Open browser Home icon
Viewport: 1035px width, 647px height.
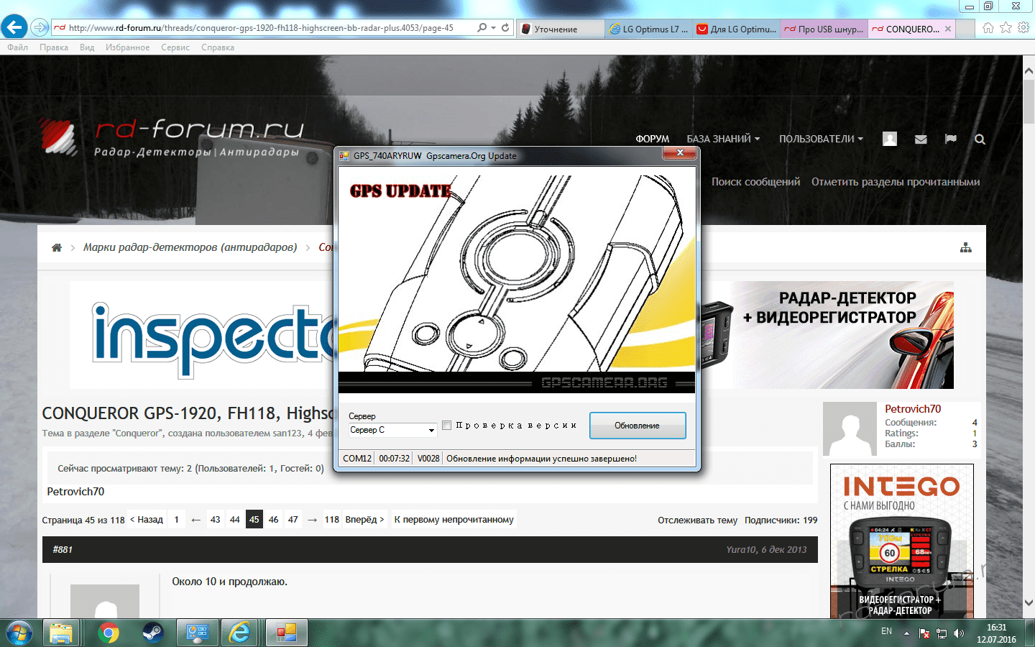click(988, 27)
